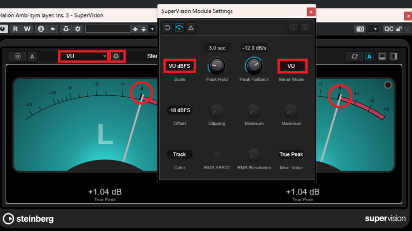Open the Track Color selector
Screen dimensions: 412x231
pos(179,154)
